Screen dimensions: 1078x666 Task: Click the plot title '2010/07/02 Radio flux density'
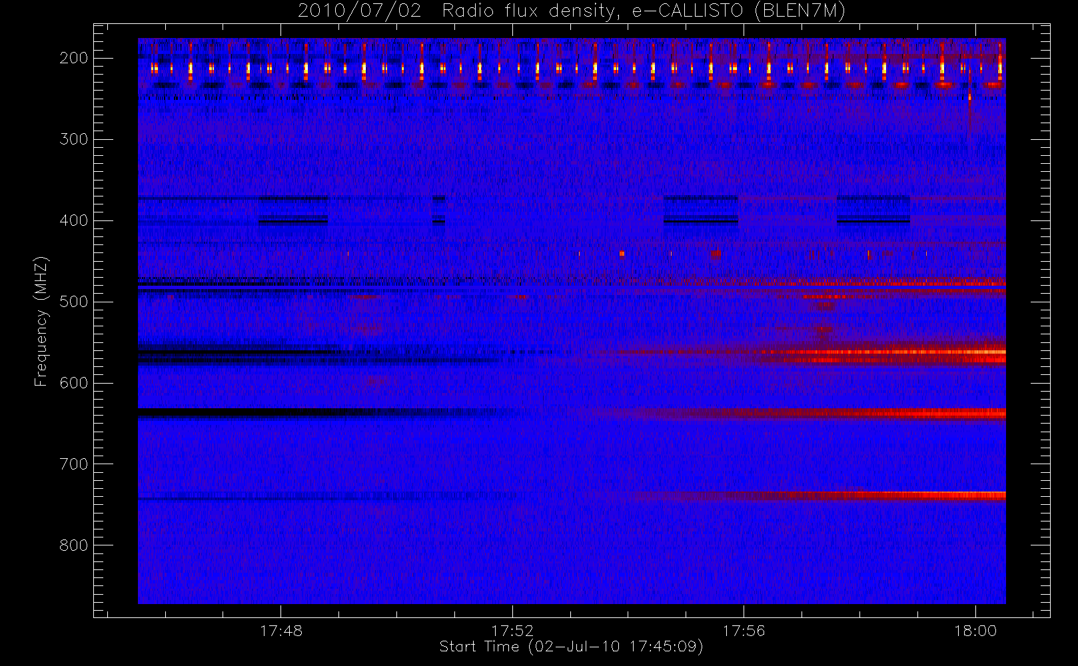(x=572, y=11)
